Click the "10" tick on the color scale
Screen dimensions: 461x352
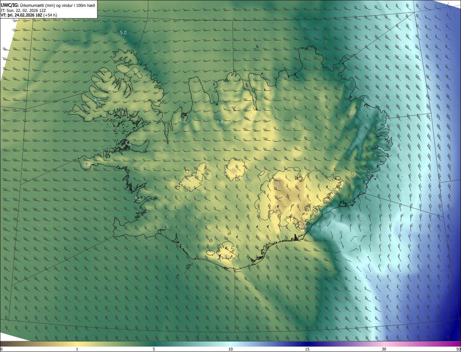230,349
